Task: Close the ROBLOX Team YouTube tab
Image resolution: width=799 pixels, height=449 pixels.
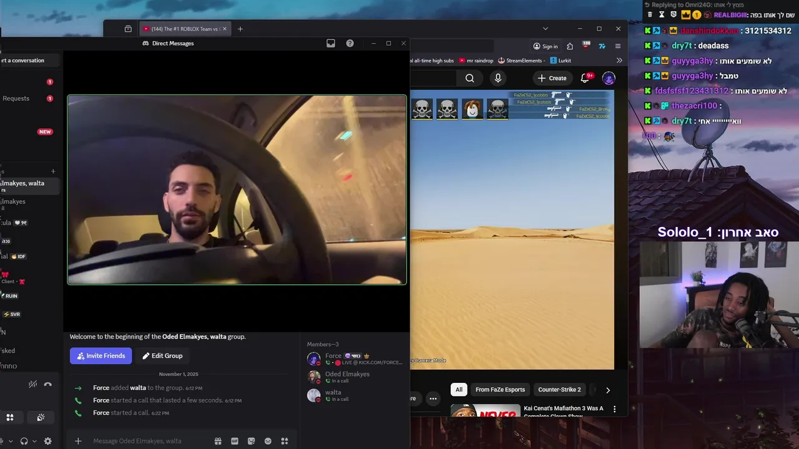Action: click(x=225, y=29)
